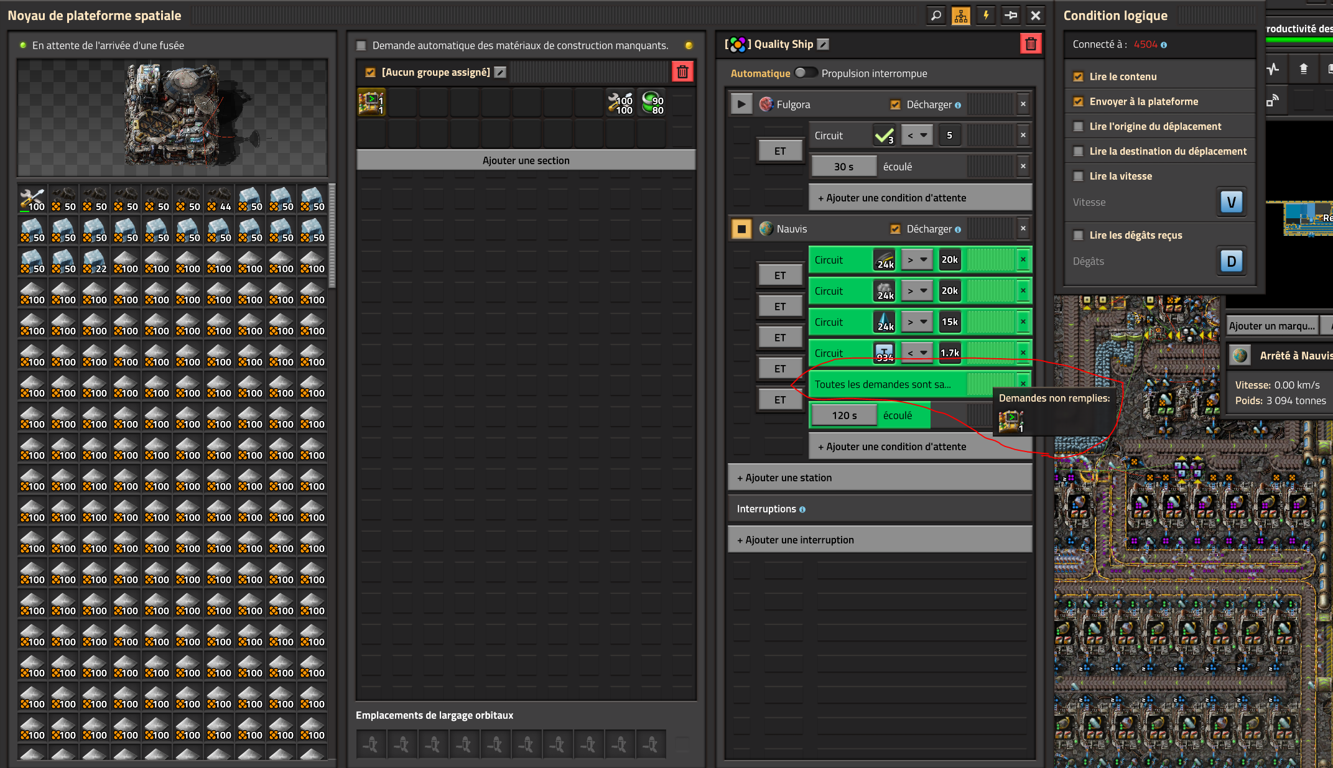Click Ajouter une interruption button
This screenshot has height=768, width=1333.
coord(880,540)
